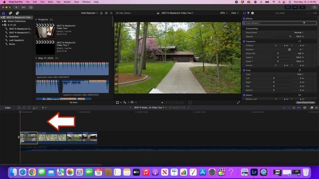
Task: Toggle the Distort checkbox
Action: pos(244,95)
